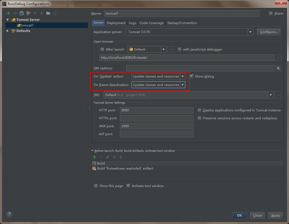Collapse the Tomcat Server tree node
Viewport: 289px width, 224px height.
8,20
